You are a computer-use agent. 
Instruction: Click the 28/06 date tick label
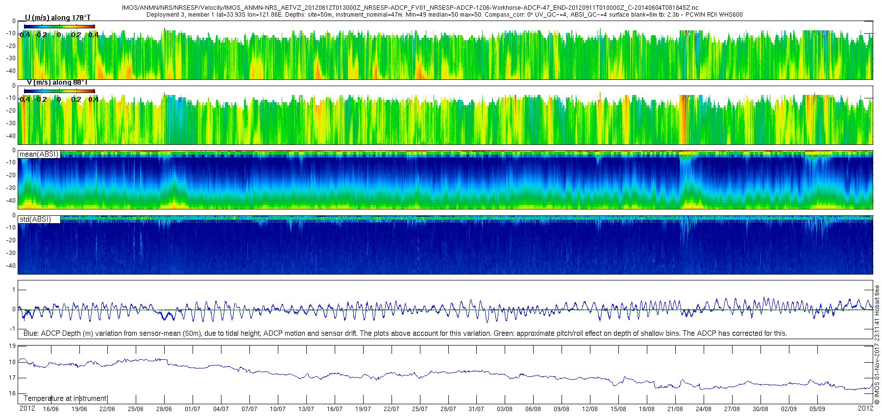164,409
